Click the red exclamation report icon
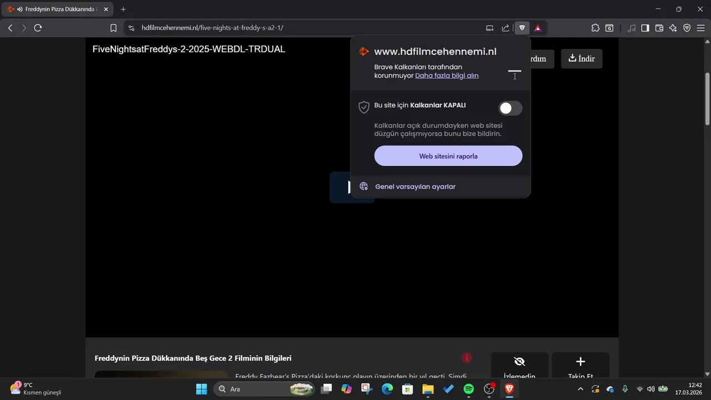Viewport: 711px width, 400px height. 467,358
